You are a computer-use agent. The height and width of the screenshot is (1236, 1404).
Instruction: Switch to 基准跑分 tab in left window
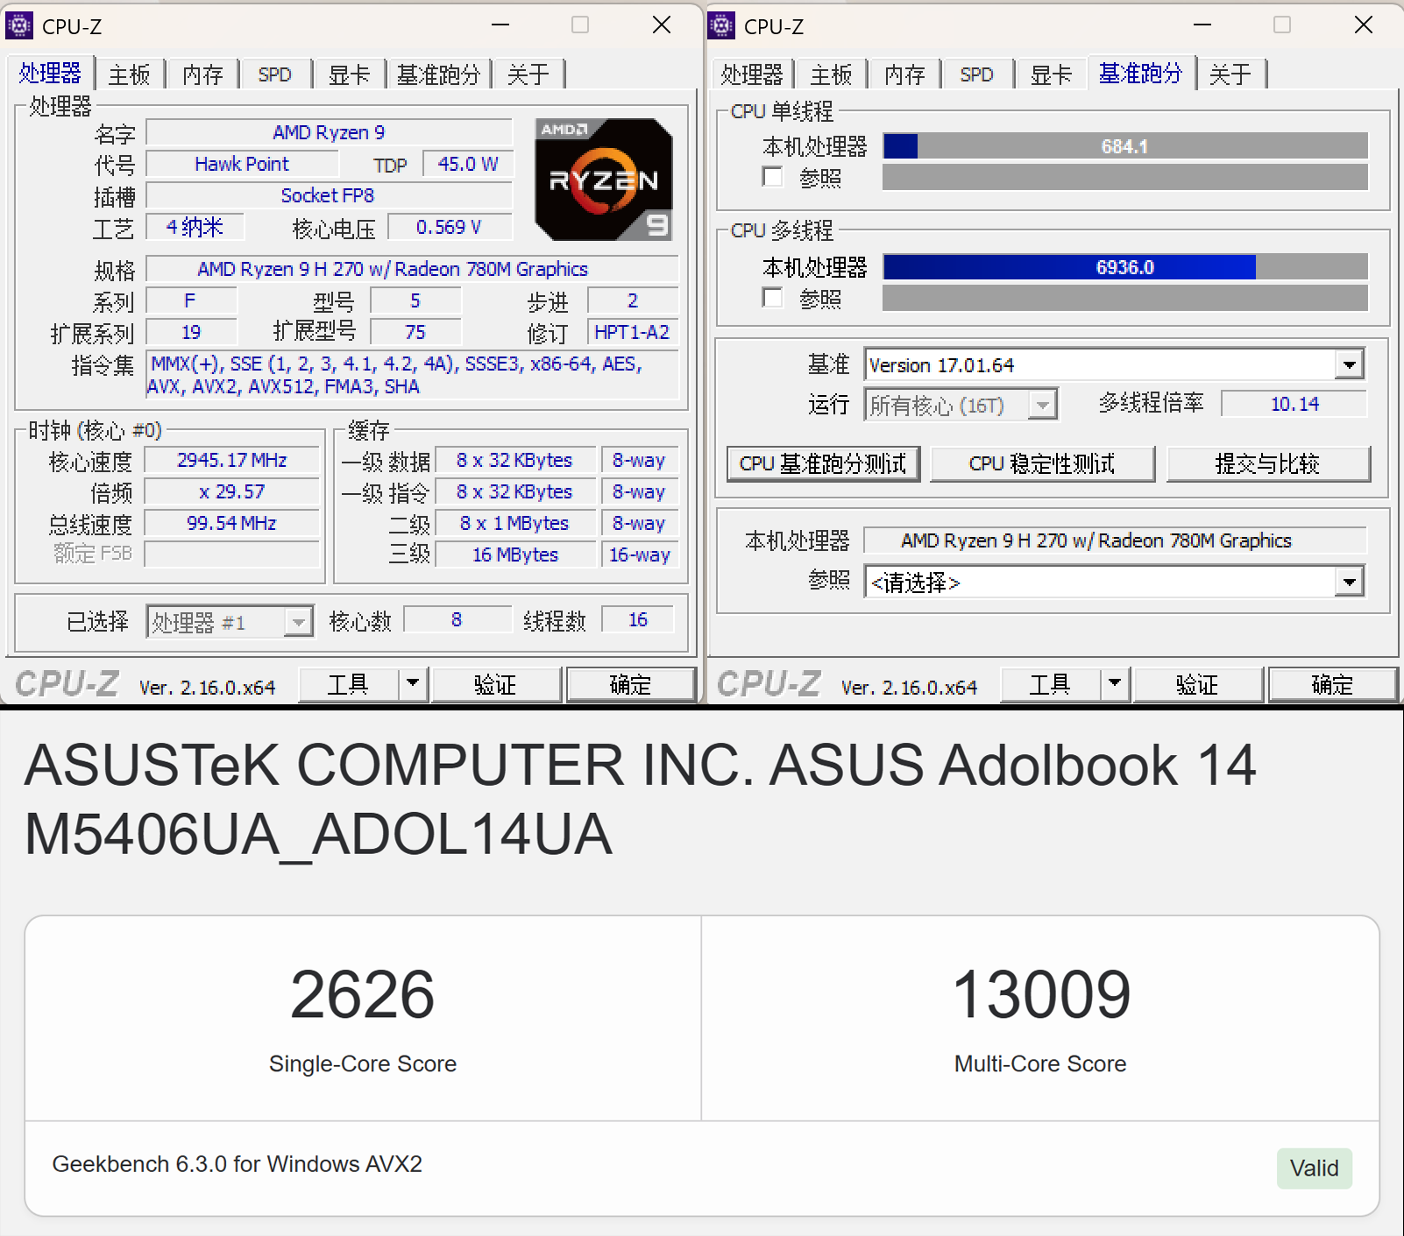[438, 74]
